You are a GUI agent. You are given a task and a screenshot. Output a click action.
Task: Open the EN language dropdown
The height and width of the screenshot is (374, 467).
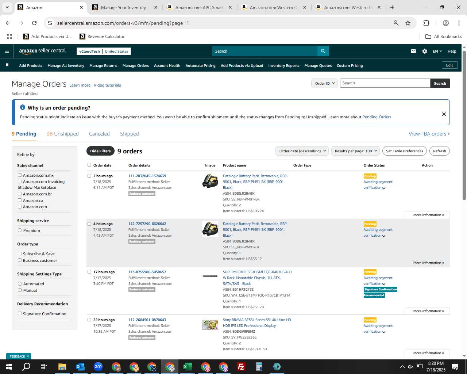tap(437, 51)
